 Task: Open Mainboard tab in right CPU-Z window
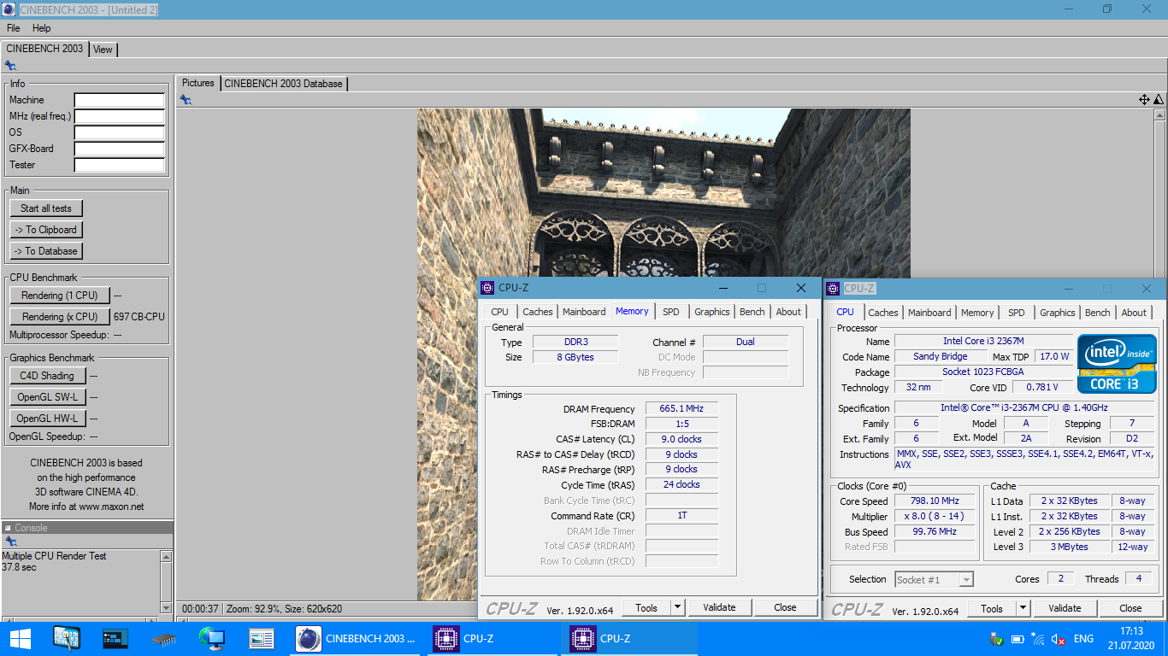929,313
